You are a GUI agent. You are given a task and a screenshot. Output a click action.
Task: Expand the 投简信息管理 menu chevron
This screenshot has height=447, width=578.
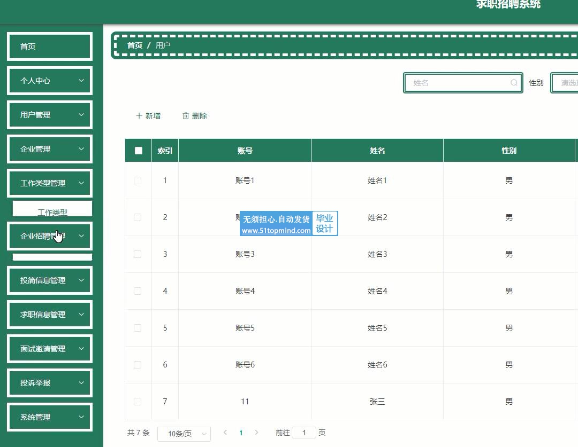(81, 280)
